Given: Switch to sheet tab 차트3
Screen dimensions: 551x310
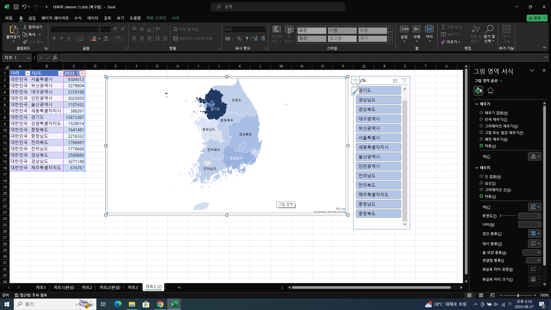Looking at the screenshot, I should 133,287.
